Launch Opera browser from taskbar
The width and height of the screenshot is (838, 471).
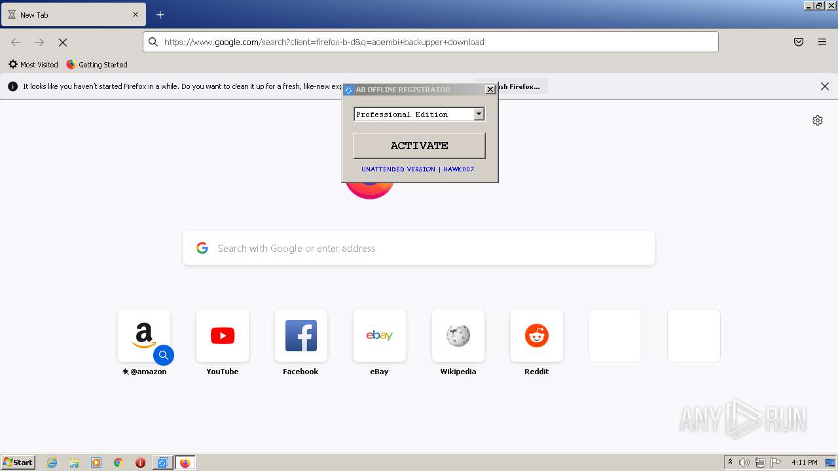coord(140,462)
